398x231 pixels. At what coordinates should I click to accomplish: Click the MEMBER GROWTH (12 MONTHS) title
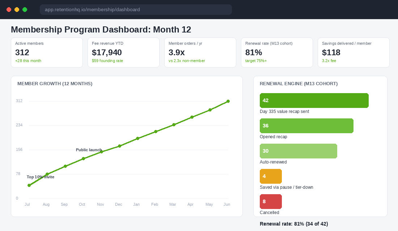pos(55,84)
